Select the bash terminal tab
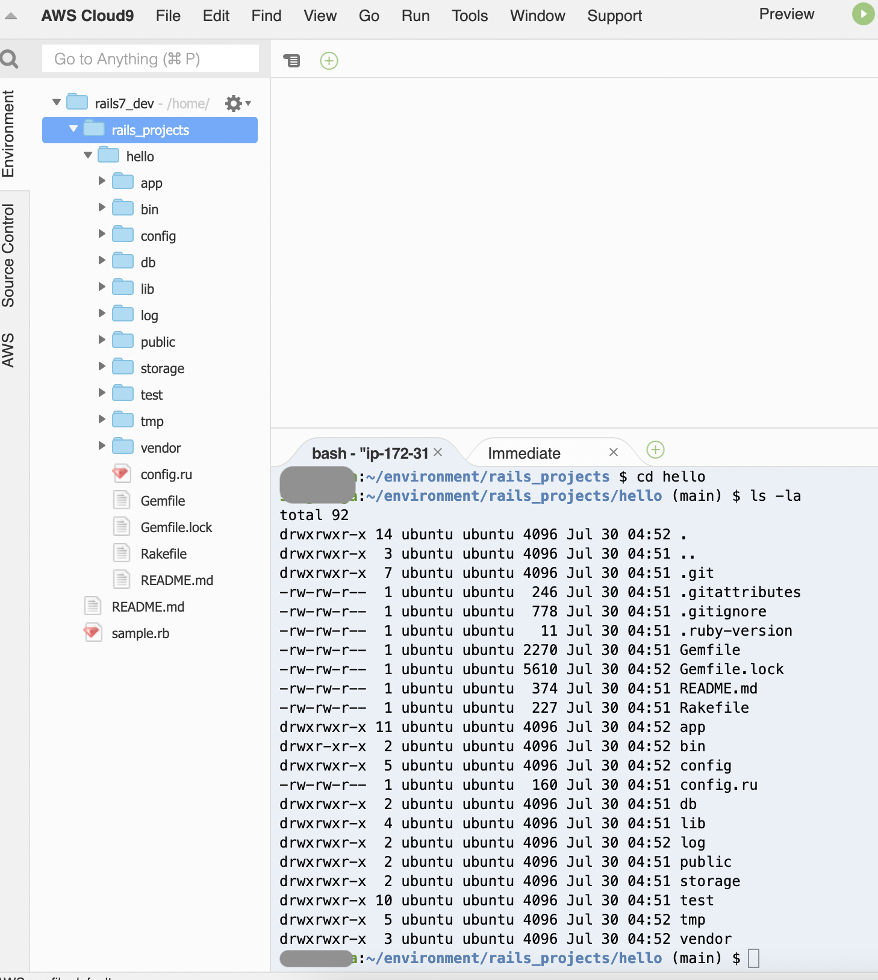This screenshot has width=878, height=980. pyautogui.click(x=370, y=453)
